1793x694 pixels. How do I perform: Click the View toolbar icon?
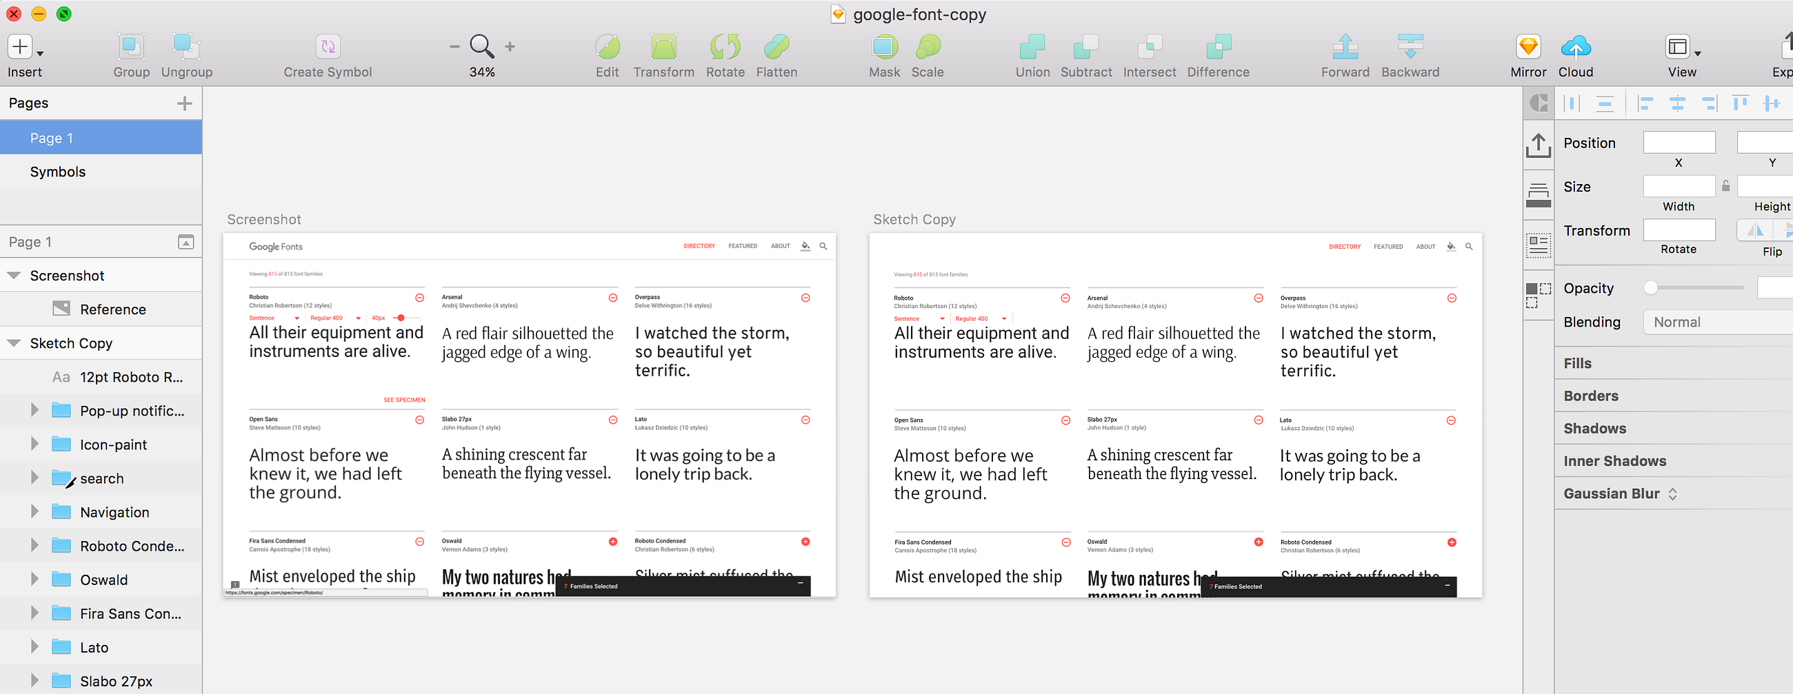1677,47
